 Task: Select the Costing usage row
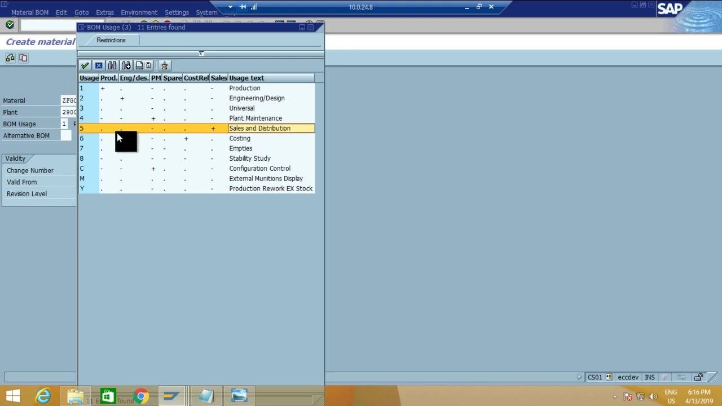[196, 138]
